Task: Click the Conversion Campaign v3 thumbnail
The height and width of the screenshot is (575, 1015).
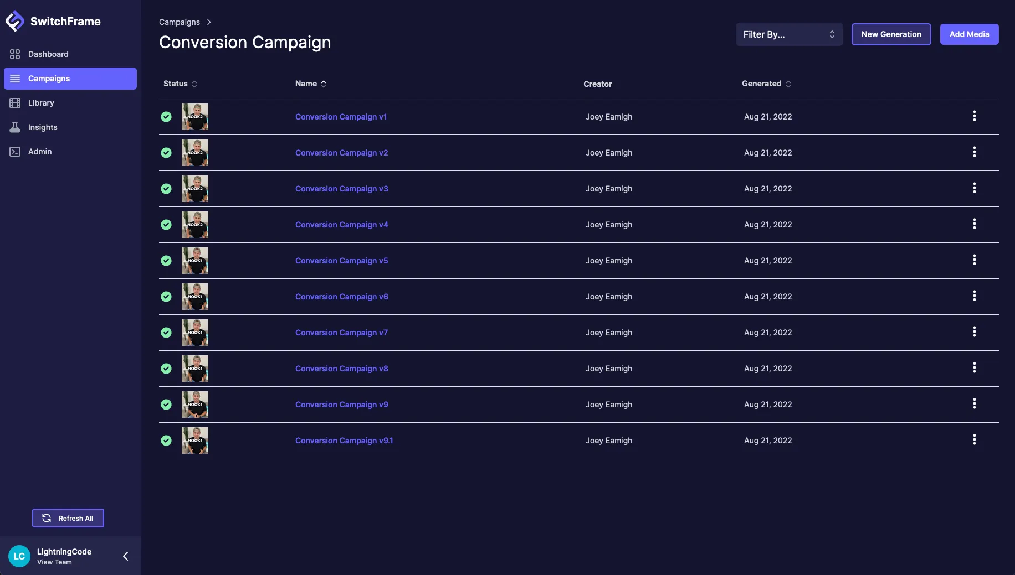Action: 195,189
